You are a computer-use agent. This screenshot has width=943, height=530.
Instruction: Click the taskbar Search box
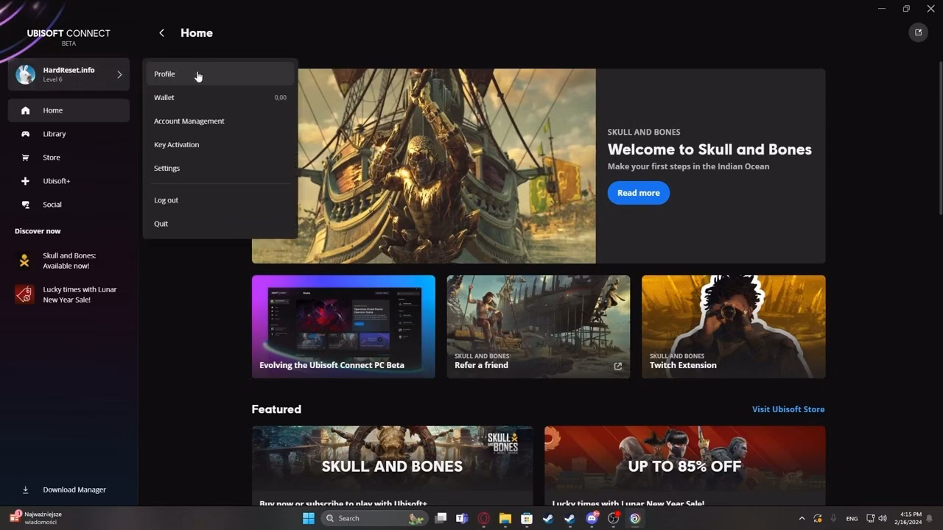(x=375, y=518)
